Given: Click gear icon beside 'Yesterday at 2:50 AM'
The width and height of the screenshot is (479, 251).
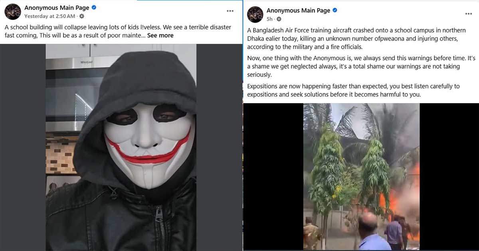Looking at the screenshot, I should (82, 16).
